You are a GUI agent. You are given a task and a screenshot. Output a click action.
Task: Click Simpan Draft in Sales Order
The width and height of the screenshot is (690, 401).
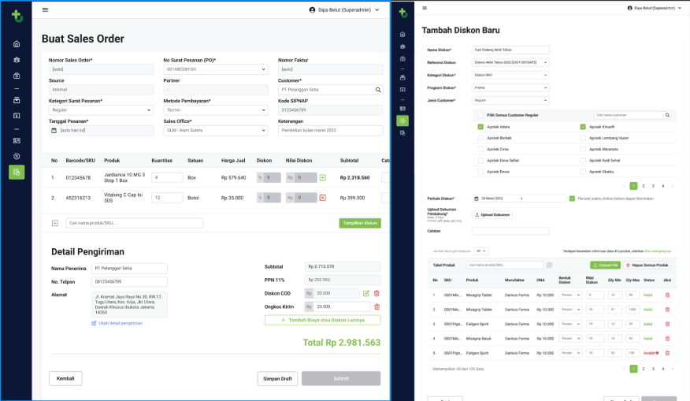point(277,379)
